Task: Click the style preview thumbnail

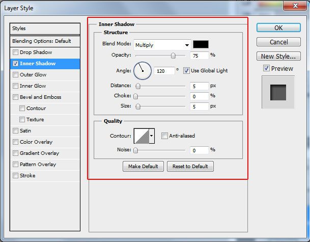Action: pos(278,92)
